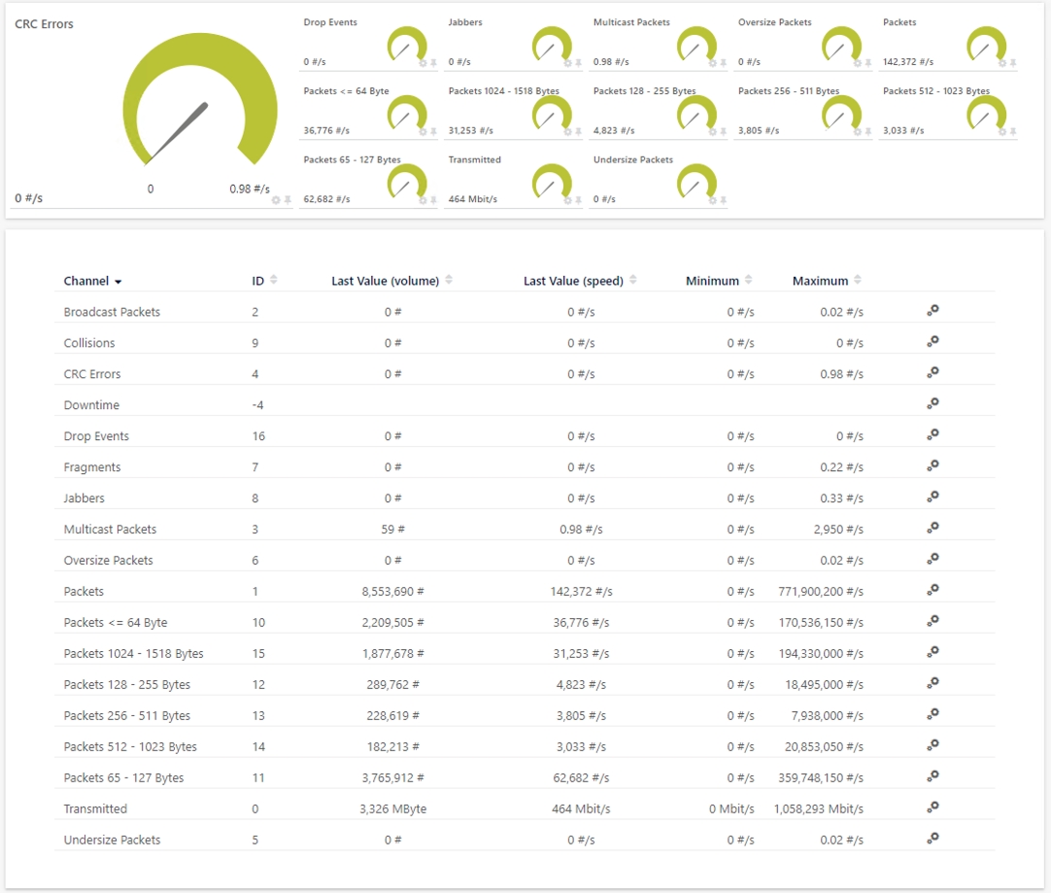
Task: Open gear settings for Transmitted gauge
Action: 567,200
